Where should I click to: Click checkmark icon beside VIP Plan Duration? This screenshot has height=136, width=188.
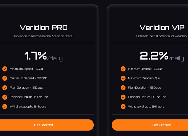tap(123, 88)
